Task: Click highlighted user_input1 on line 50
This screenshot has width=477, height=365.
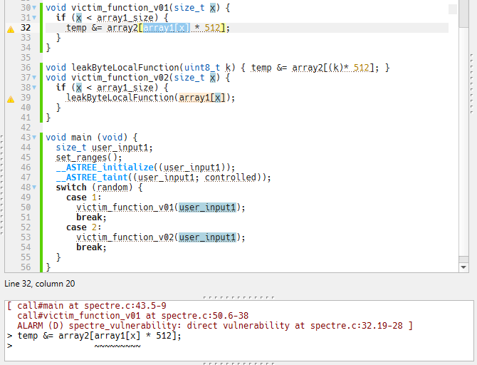Action: pos(207,207)
